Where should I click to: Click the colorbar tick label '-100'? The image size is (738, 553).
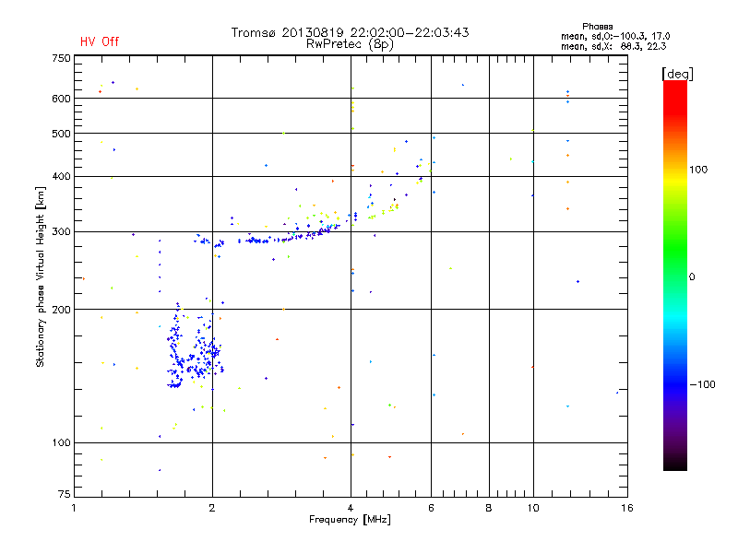(x=702, y=384)
